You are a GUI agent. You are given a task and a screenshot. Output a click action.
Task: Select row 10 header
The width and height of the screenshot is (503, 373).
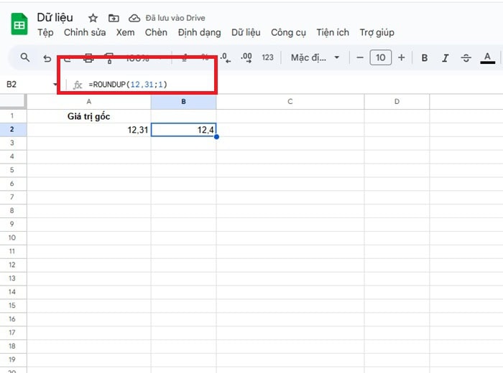pyautogui.click(x=13, y=238)
